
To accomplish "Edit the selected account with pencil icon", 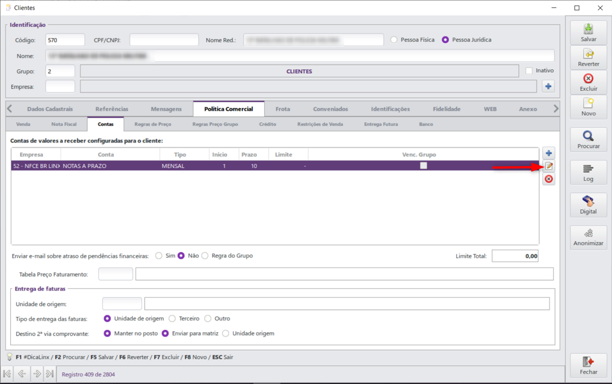I will (x=549, y=166).
